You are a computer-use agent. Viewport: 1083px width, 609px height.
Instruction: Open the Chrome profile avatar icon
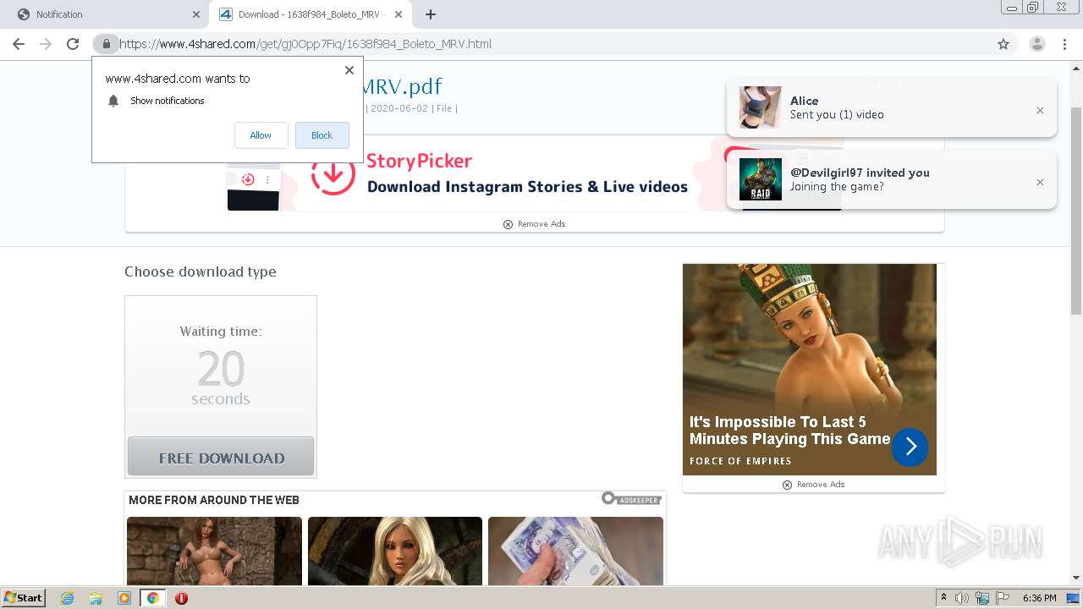point(1036,44)
